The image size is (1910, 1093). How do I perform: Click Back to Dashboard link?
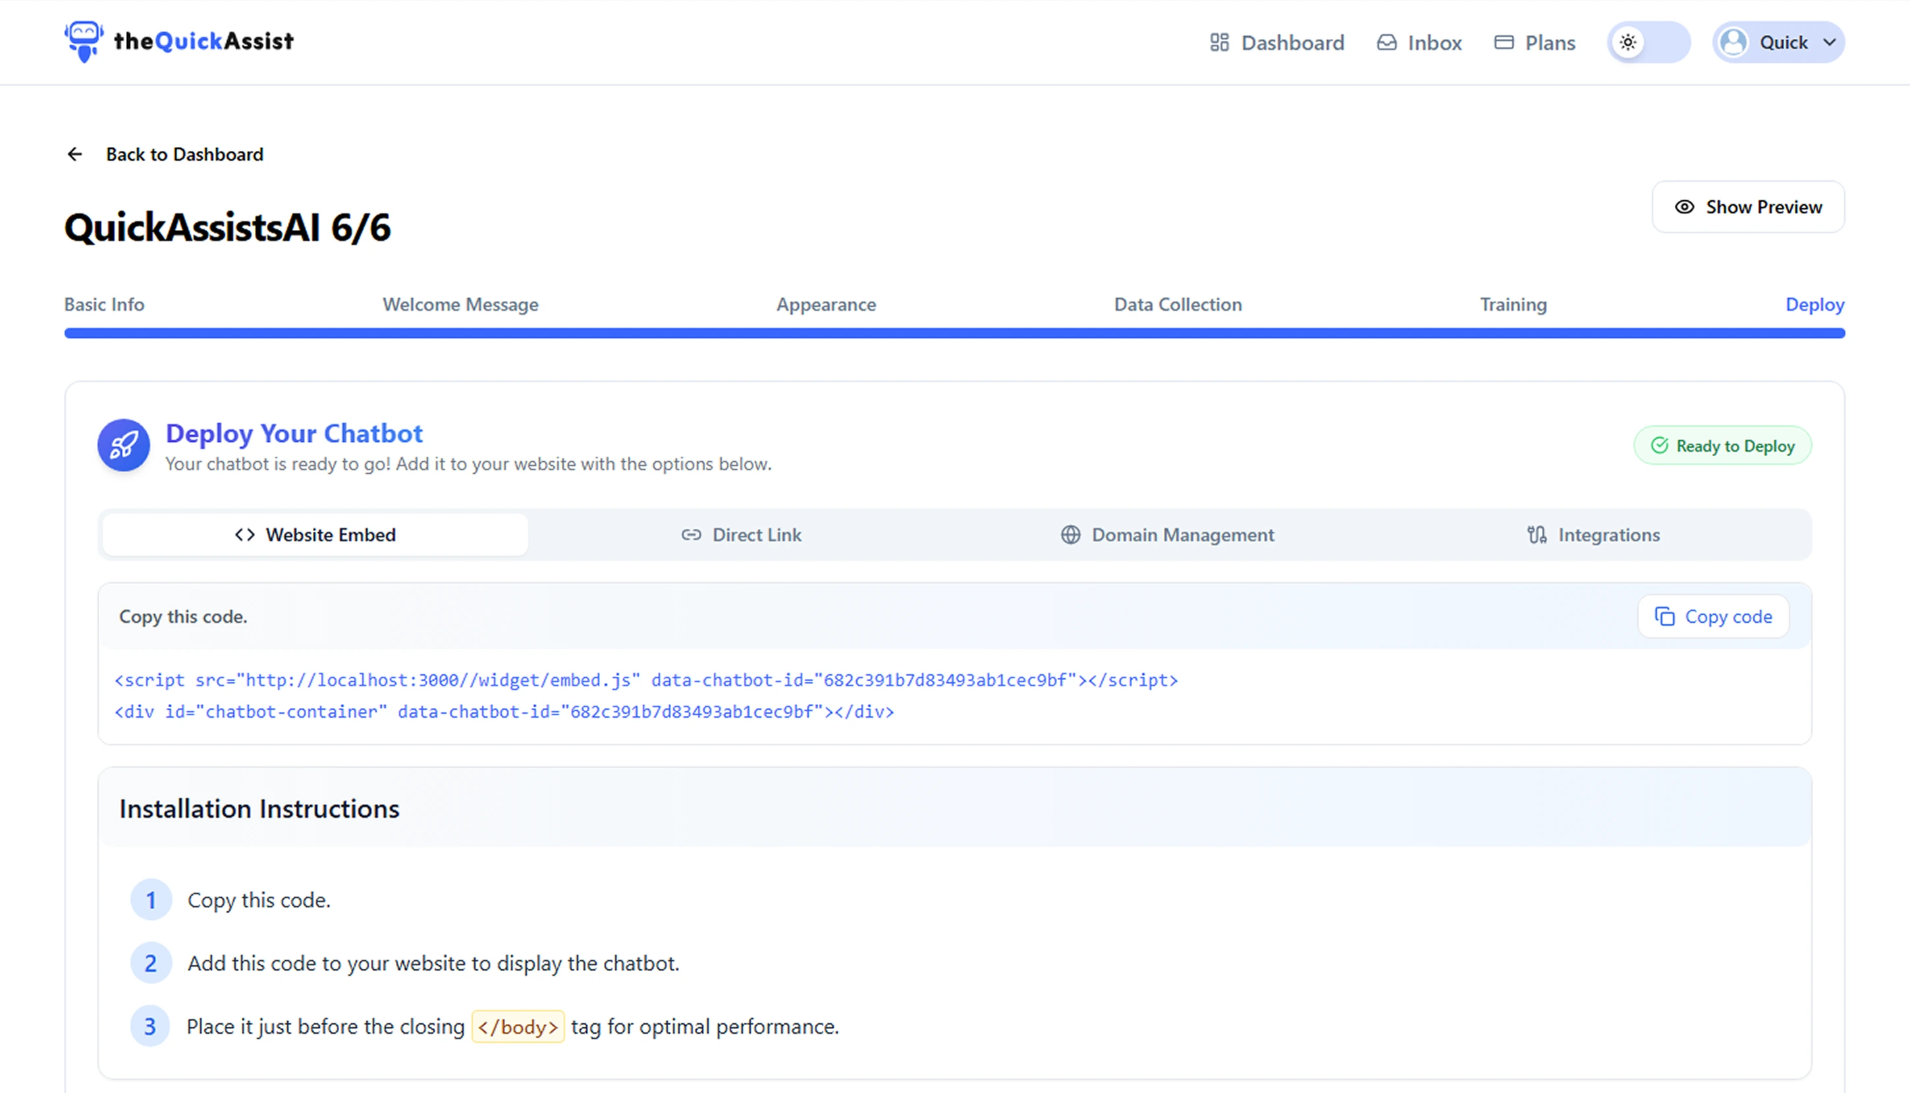click(184, 155)
